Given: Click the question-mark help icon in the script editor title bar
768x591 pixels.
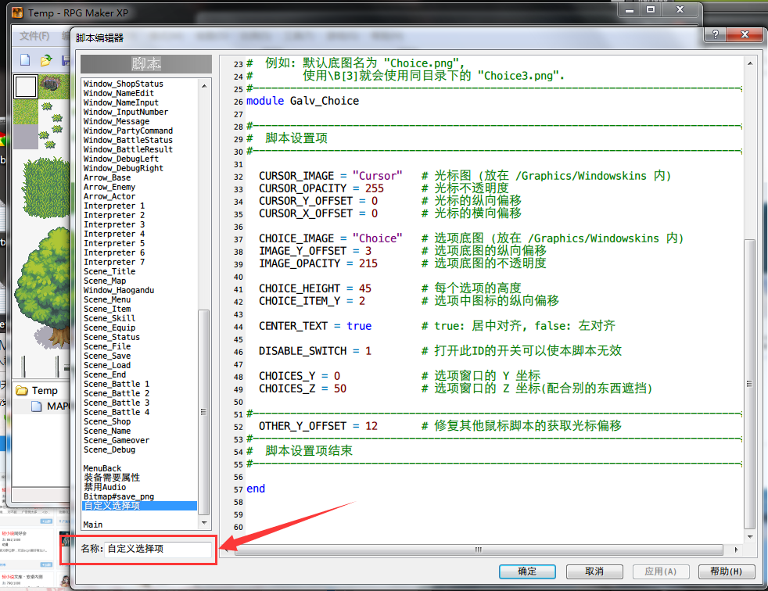Looking at the screenshot, I should 716,34.
